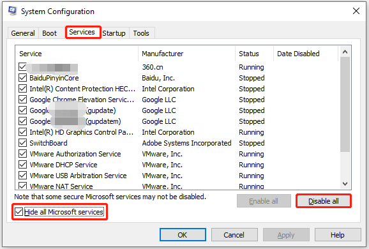Click the services list vertical scrollbar thumb
The image size is (369, 249).
345,105
